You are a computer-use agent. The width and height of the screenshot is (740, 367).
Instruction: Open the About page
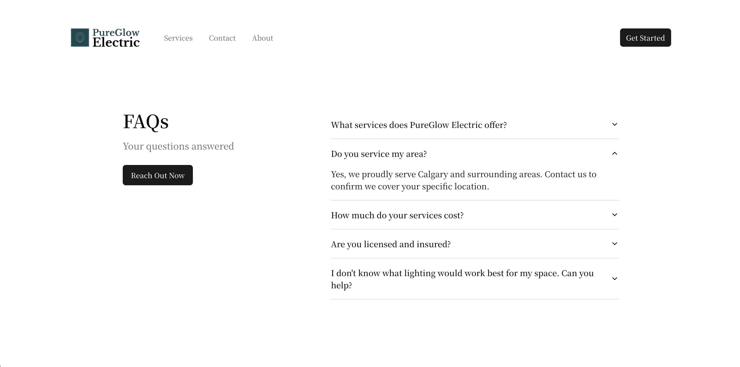coord(262,38)
